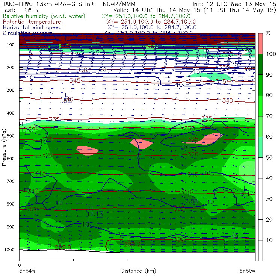Screen dimensions: 278x278
Task: Click the 'H 12.13' wind maximum label
Action: pos(95,212)
